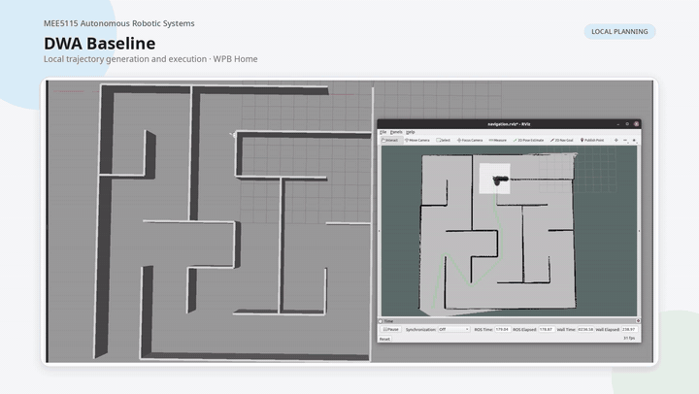Close the Time panel with its red icon
699x394 pixels.
pos(638,321)
